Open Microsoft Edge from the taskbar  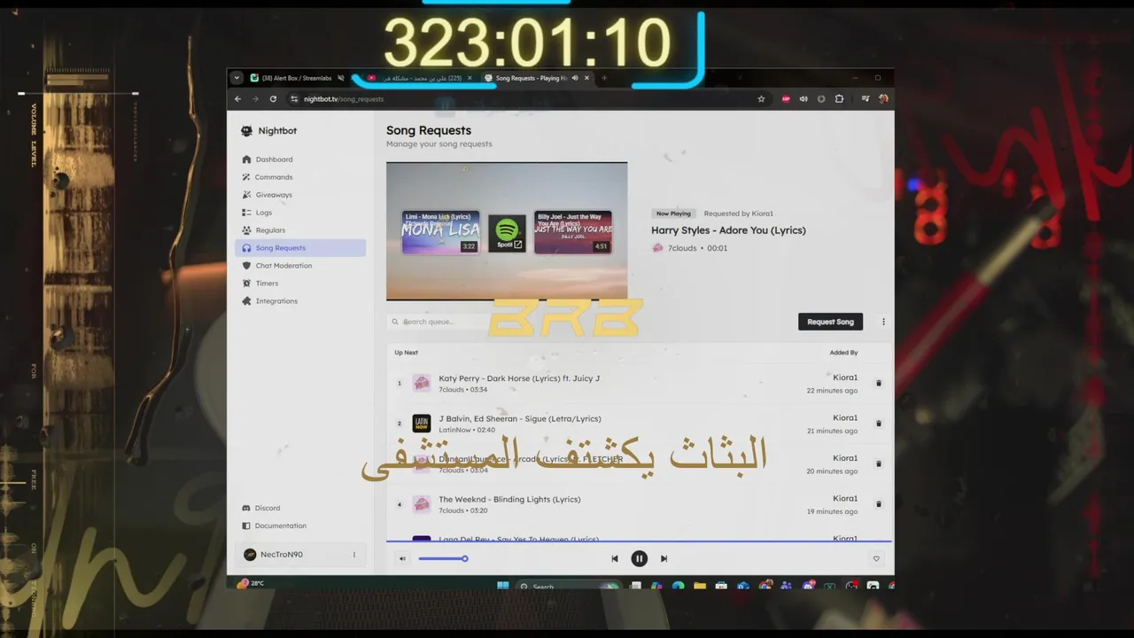(678, 586)
